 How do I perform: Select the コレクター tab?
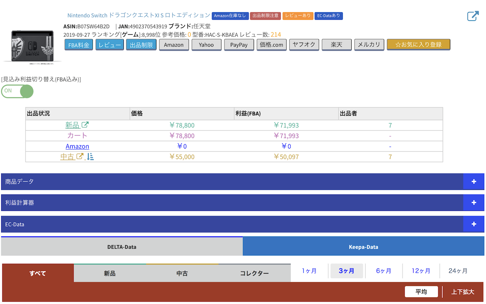pos(254,273)
